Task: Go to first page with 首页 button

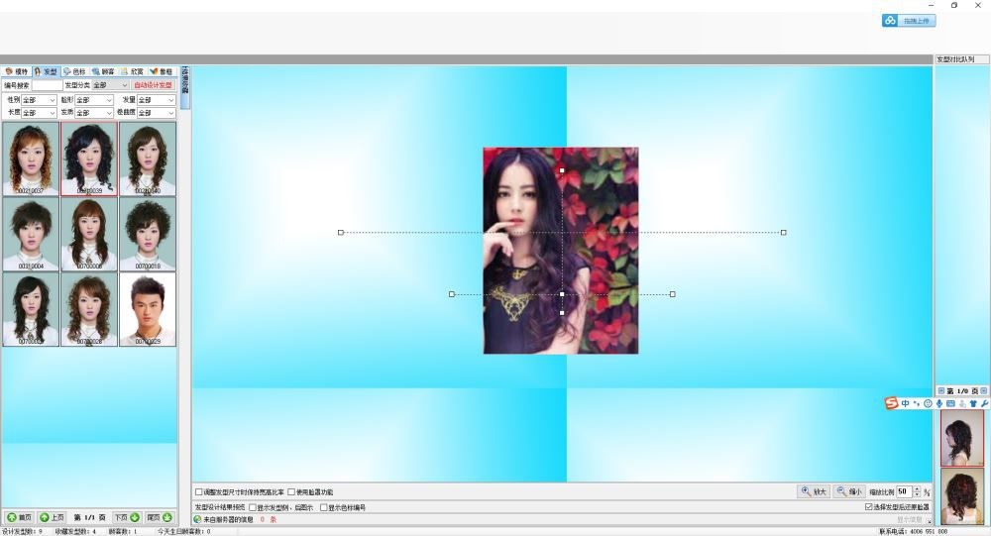Action: (x=19, y=517)
